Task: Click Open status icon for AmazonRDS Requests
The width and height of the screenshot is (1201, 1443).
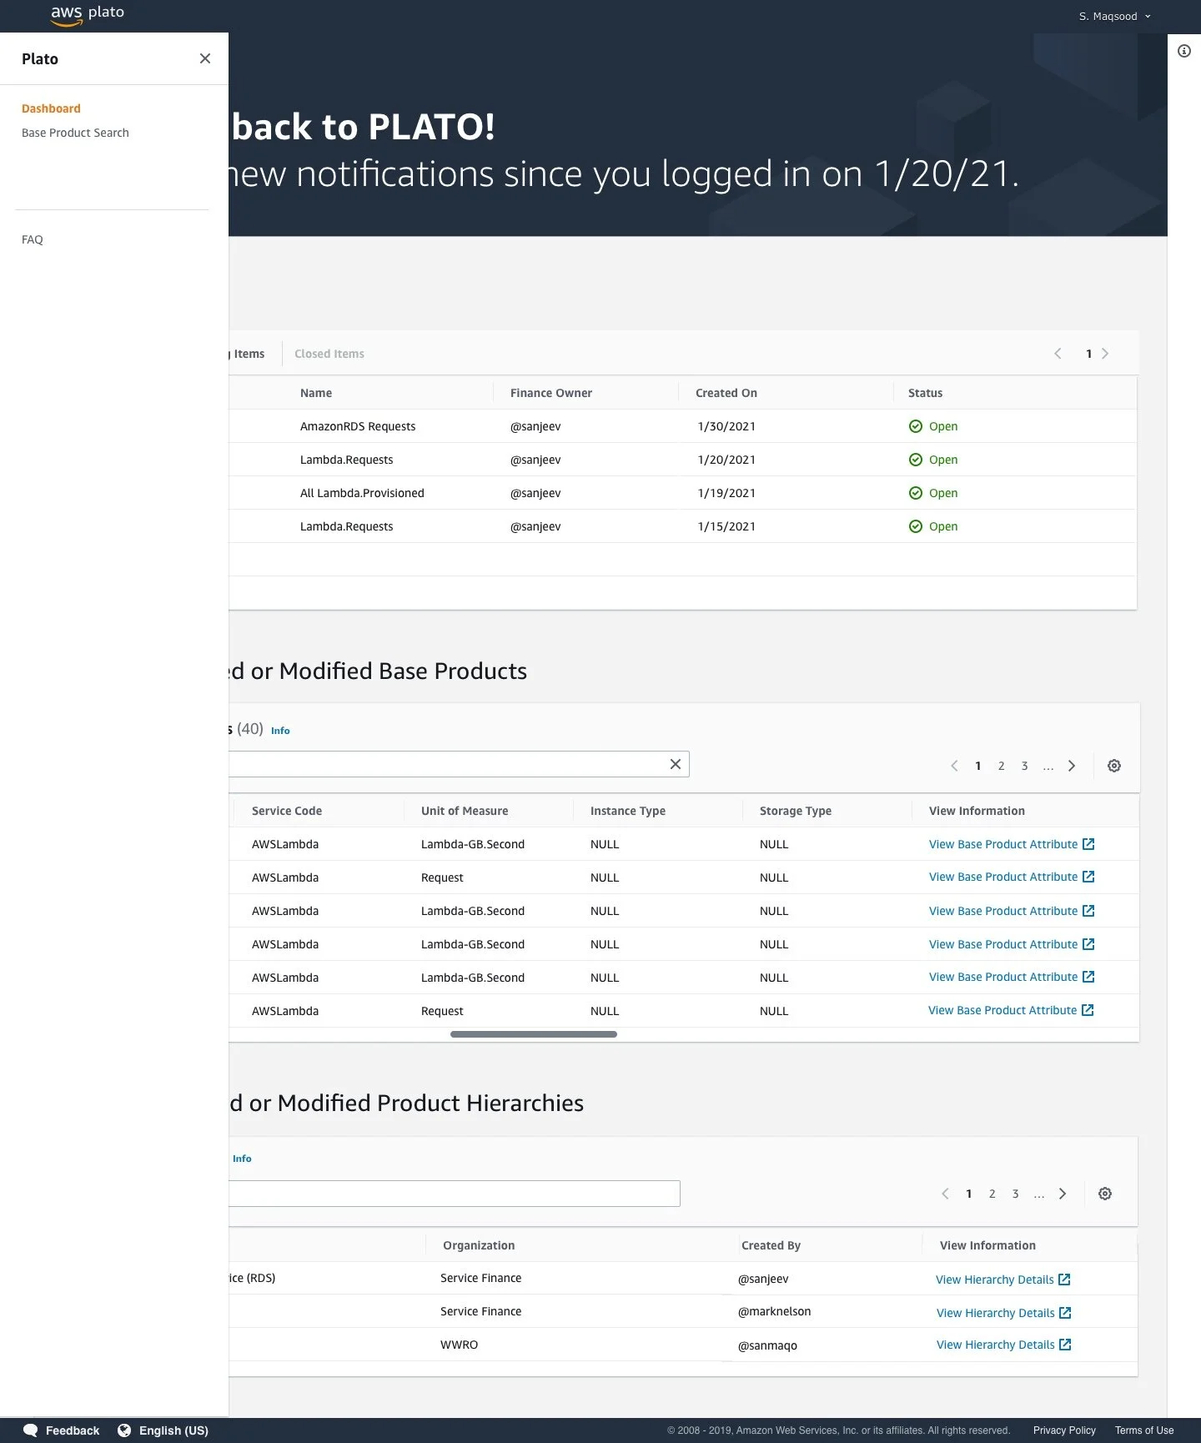Action: tap(916, 426)
